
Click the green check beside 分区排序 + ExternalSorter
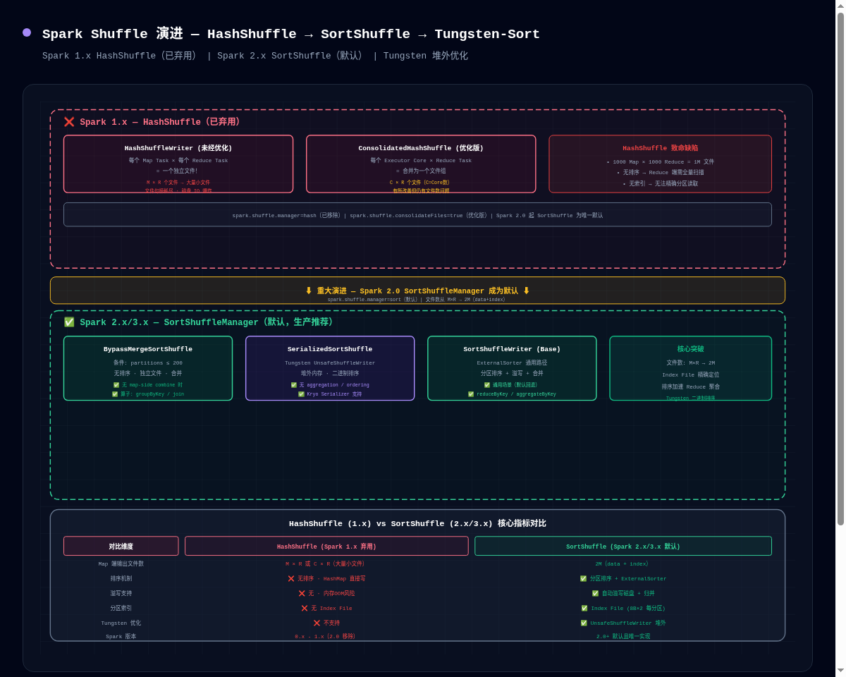[583, 578]
